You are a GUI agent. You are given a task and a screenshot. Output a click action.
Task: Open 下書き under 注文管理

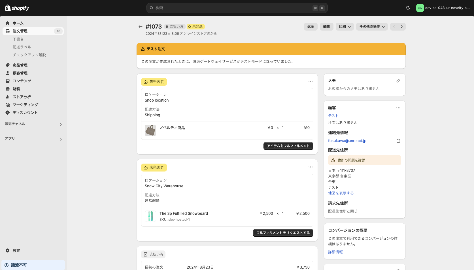(18, 39)
